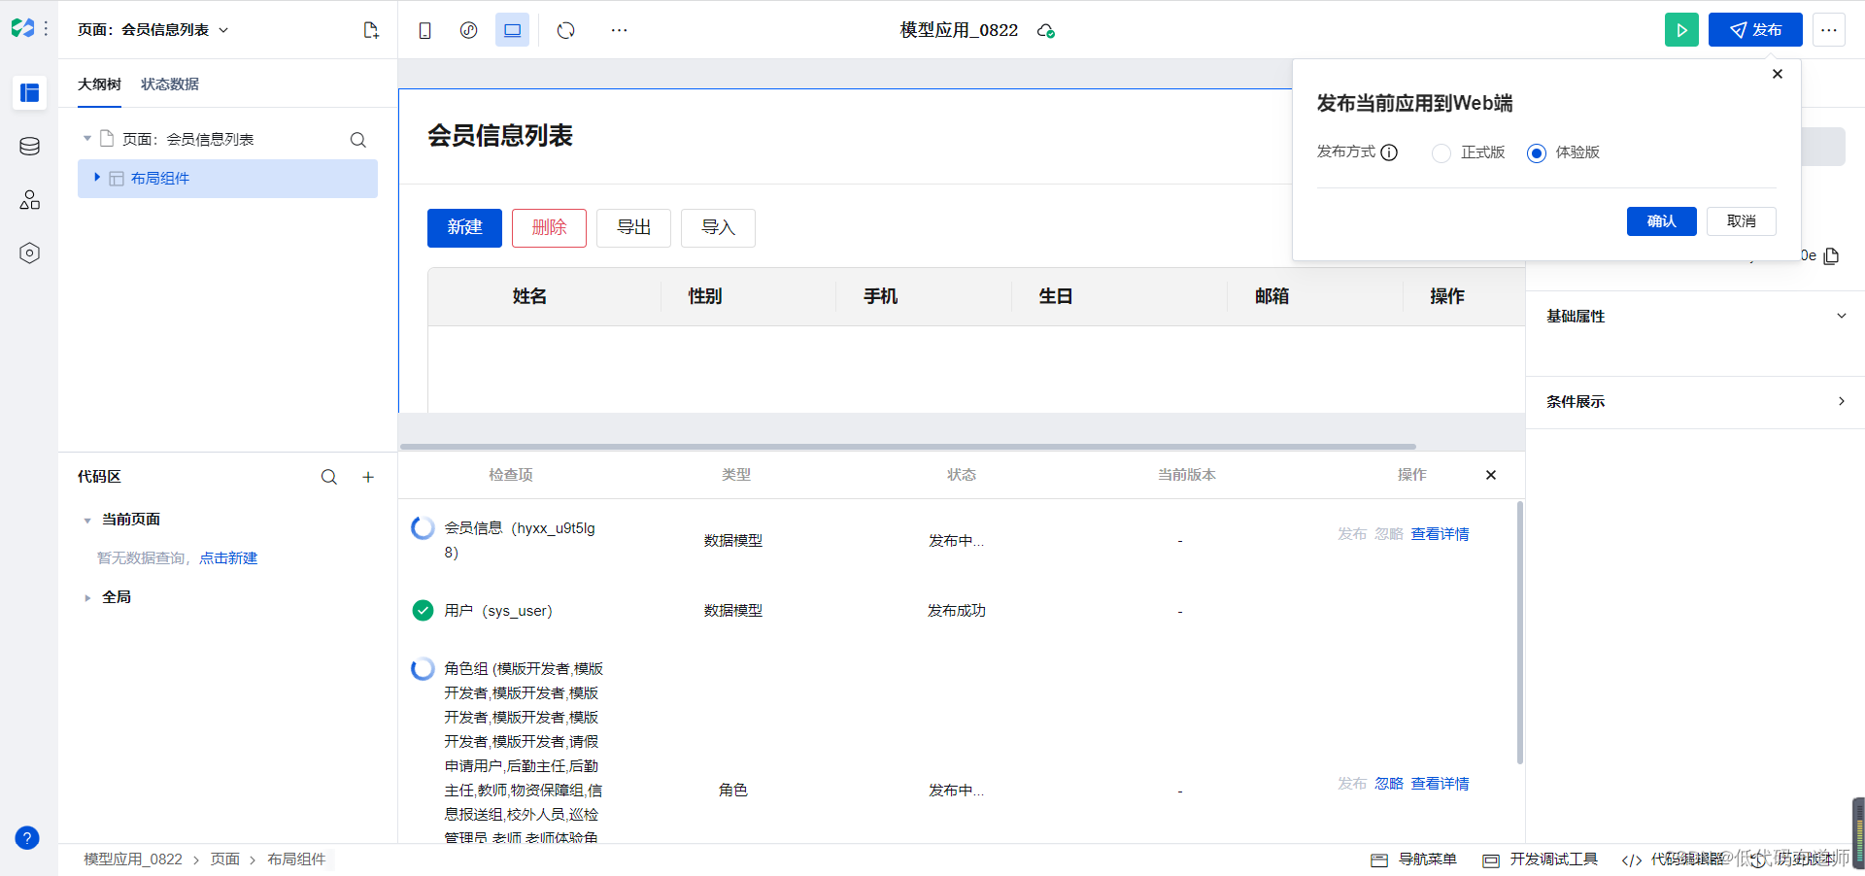1865x876 pixels.
Task: Click the red 删除 button on the canvas
Action: [x=549, y=227]
